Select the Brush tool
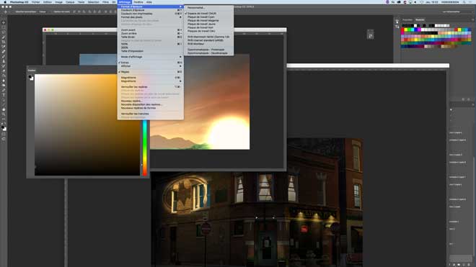Screen dimensions: 476x267 coord(4,56)
